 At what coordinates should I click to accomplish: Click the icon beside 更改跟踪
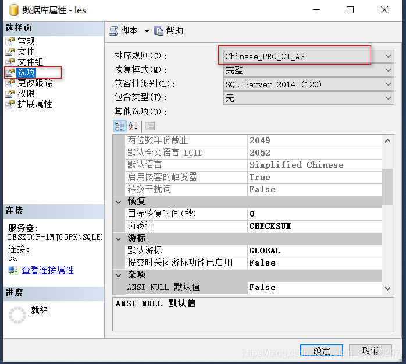tap(10, 83)
